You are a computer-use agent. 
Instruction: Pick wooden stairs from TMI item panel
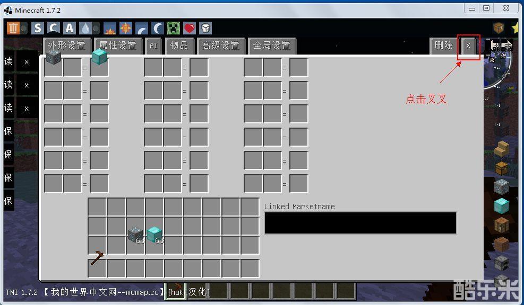[502, 149]
